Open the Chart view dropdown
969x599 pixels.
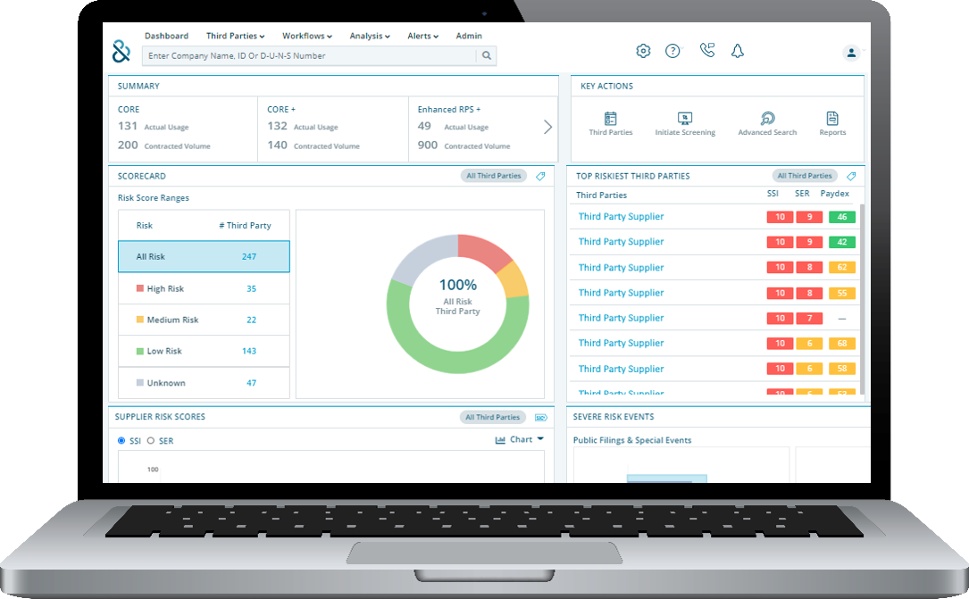coord(519,439)
